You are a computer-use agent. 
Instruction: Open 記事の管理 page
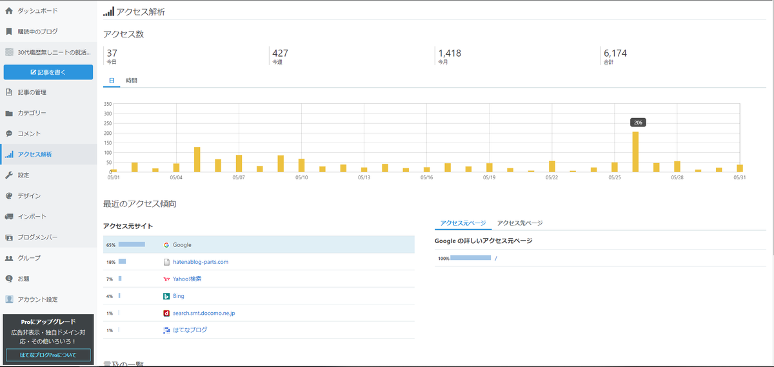(x=32, y=92)
